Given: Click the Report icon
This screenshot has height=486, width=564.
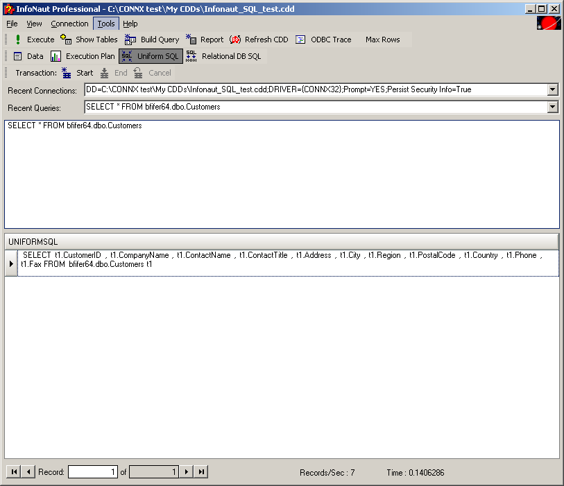Looking at the screenshot, I should 191,40.
